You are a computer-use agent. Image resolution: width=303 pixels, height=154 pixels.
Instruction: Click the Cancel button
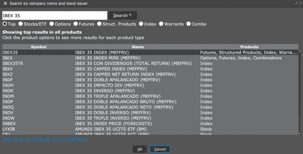[160, 149]
